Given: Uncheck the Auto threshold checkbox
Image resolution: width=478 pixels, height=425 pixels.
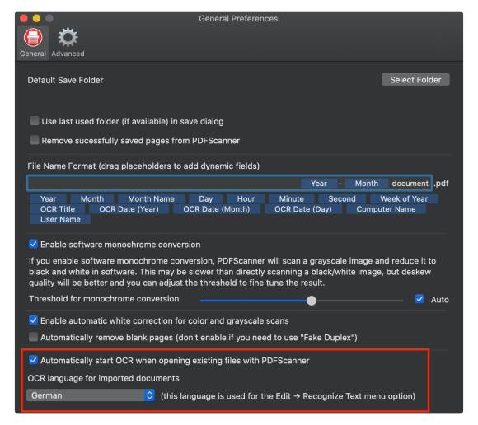Looking at the screenshot, I should tap(419, 299).
